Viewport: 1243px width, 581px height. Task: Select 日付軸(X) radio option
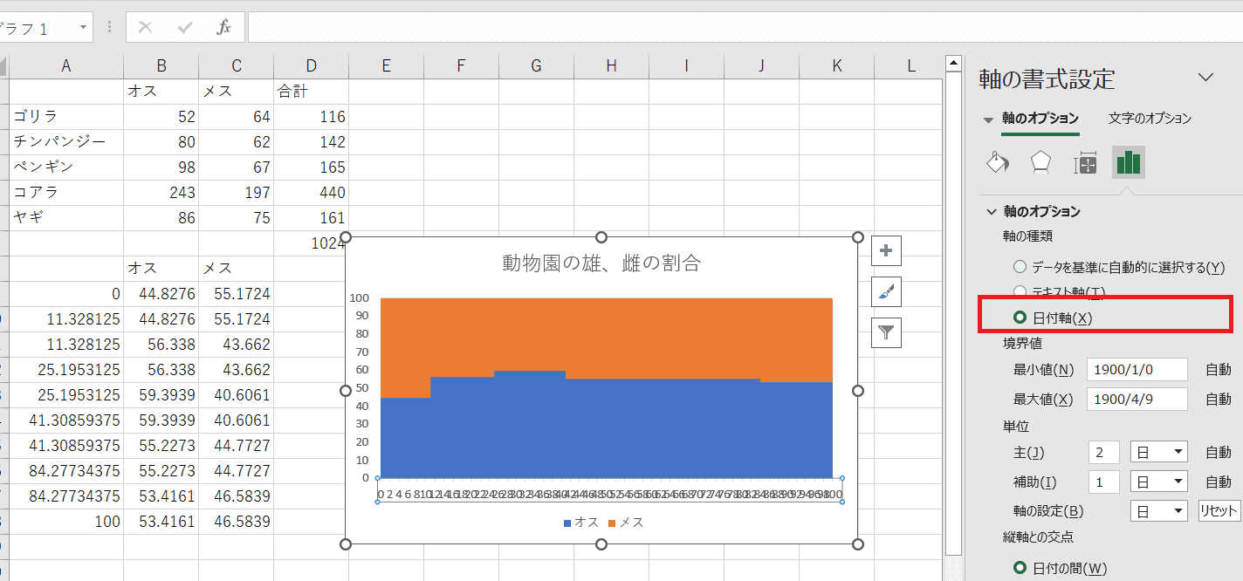(x=1020, y=318)
